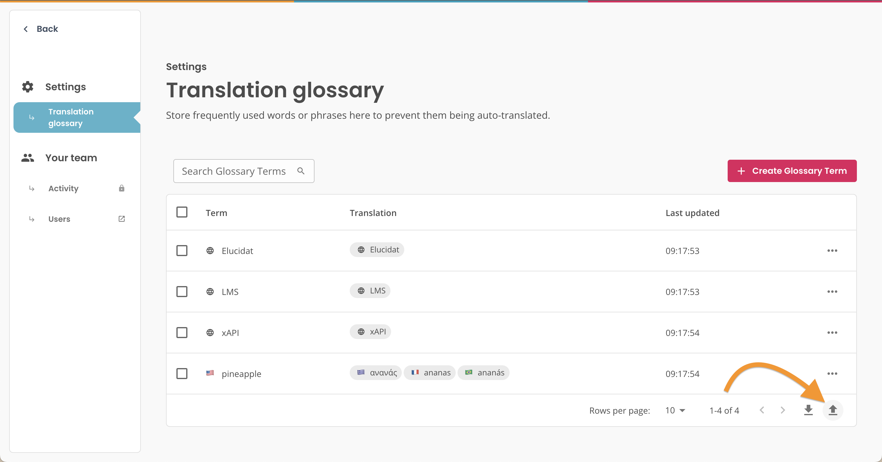The image size is (882, 462).
Task: Click the lock icon beside Activity
Action: 122,188
